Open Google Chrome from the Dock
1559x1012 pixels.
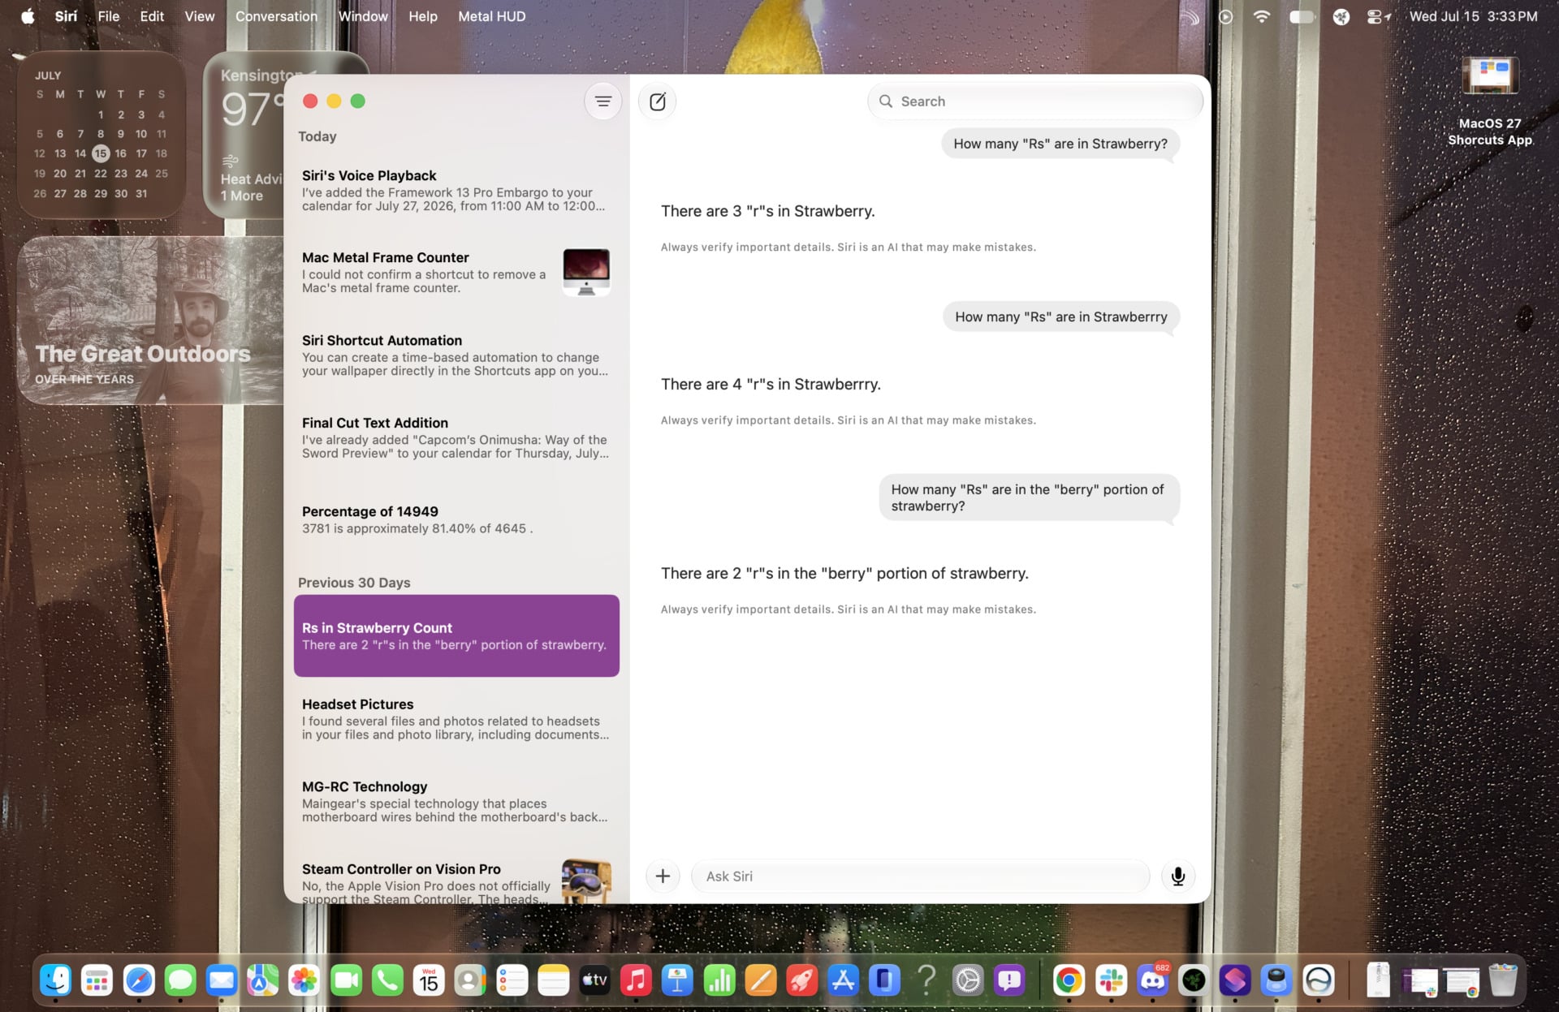click(1069, 980)
